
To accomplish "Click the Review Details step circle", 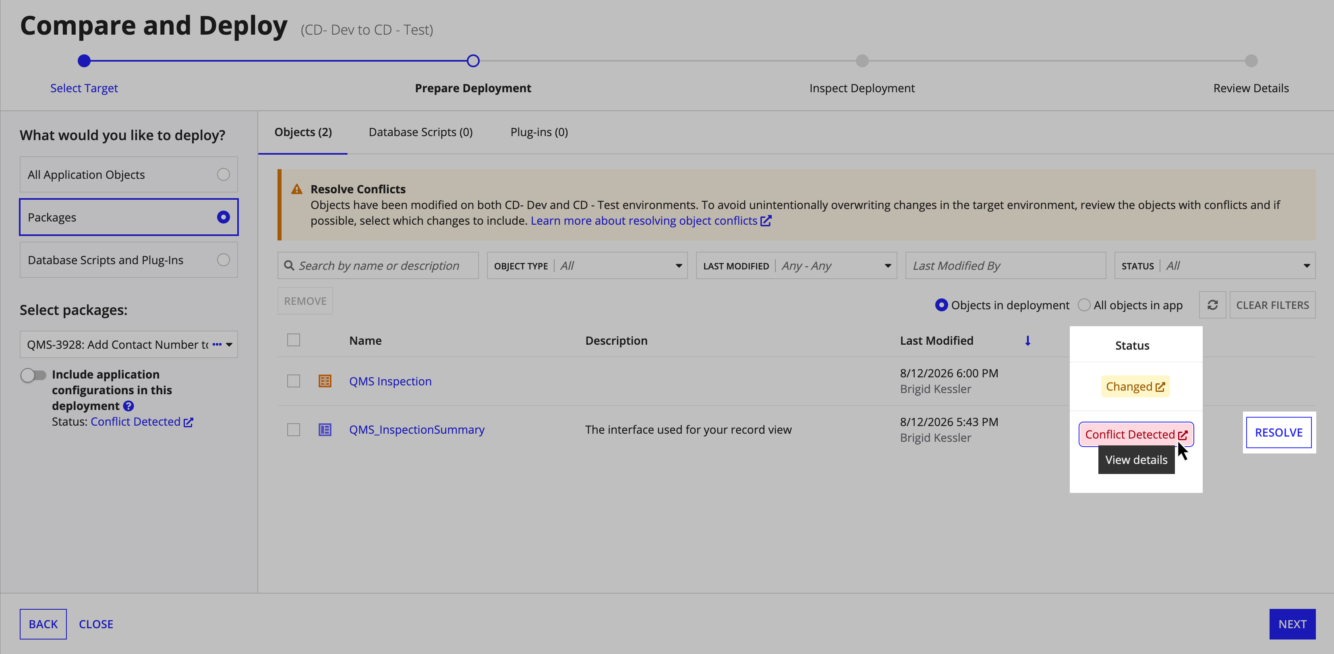I will [x=1251, y=61].
